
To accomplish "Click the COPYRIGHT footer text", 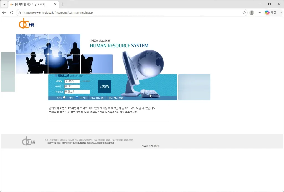I will tap(81, 143).
